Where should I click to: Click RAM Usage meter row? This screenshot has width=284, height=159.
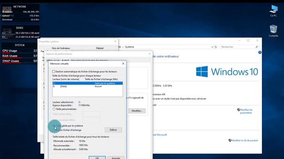pyautogui.click(x=20, y=56)
